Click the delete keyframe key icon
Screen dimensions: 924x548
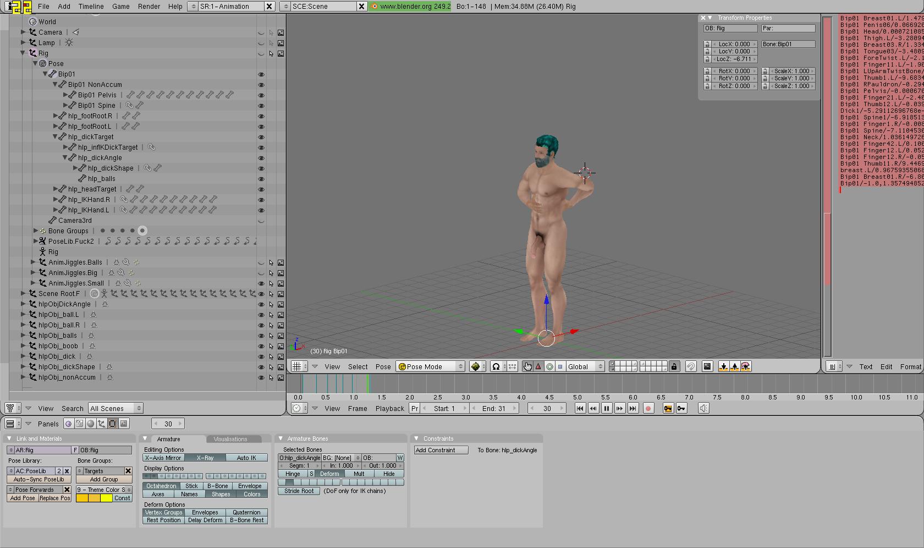681,408
